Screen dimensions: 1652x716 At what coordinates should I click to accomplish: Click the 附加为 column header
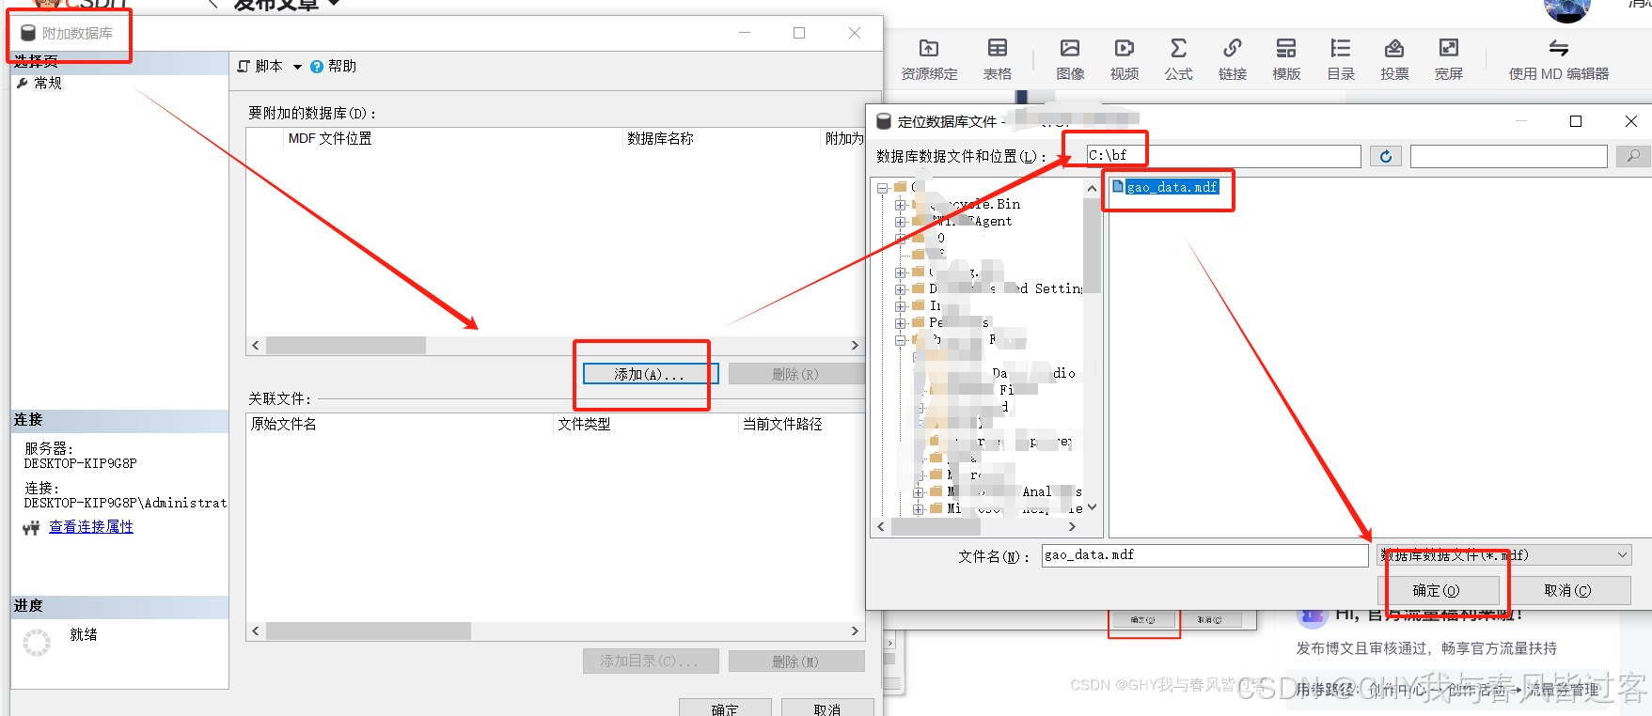[x=844, y=138]
